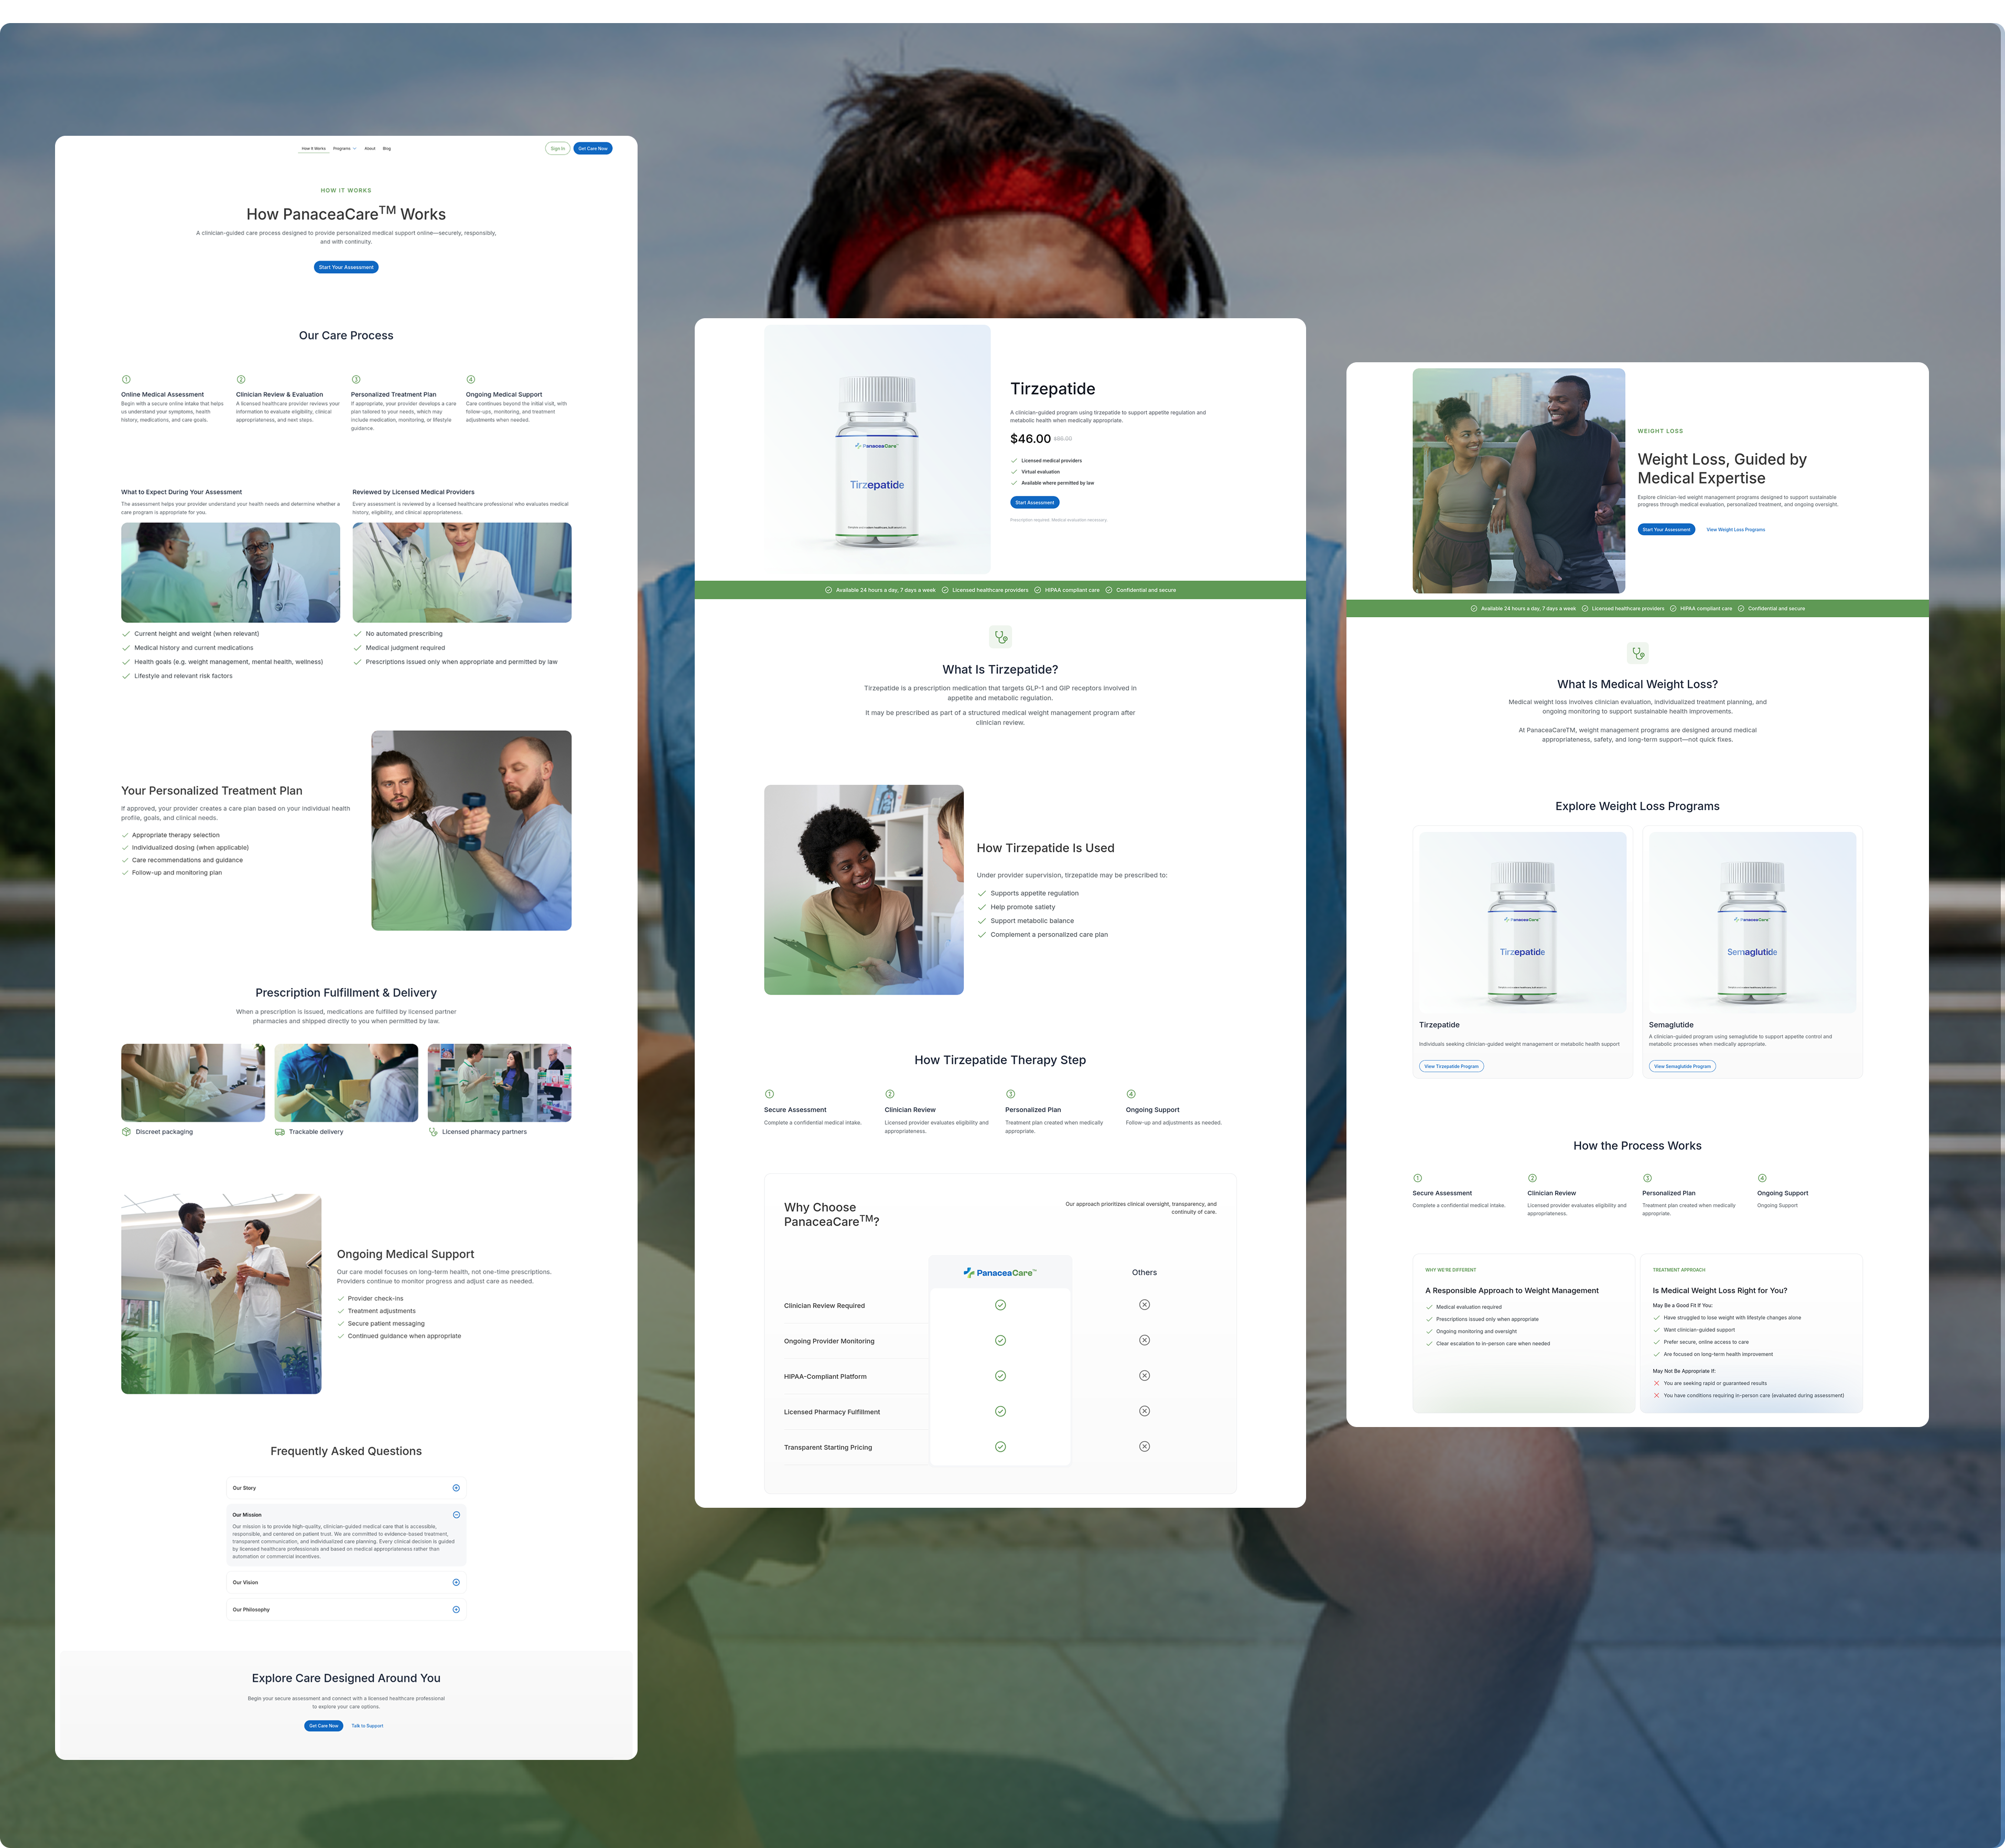Image resolution: width=2005 pixels, height=1848 pixels.
Task: Click the Is Medical Weight Loss Right for You? heading
Action: pyautogui.click(x=1720, y=1291)
